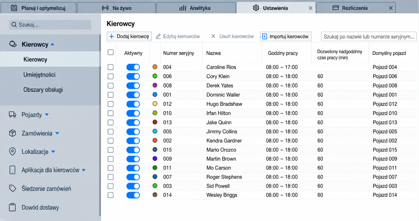Click the map pin icon next to Lokalizacje
This screenshot has width=419, height=221.
(x=12, y=151)
